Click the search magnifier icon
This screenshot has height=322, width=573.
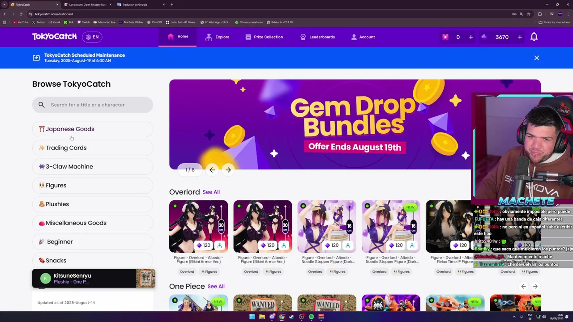pyautogui.click(x=42, y=105)
